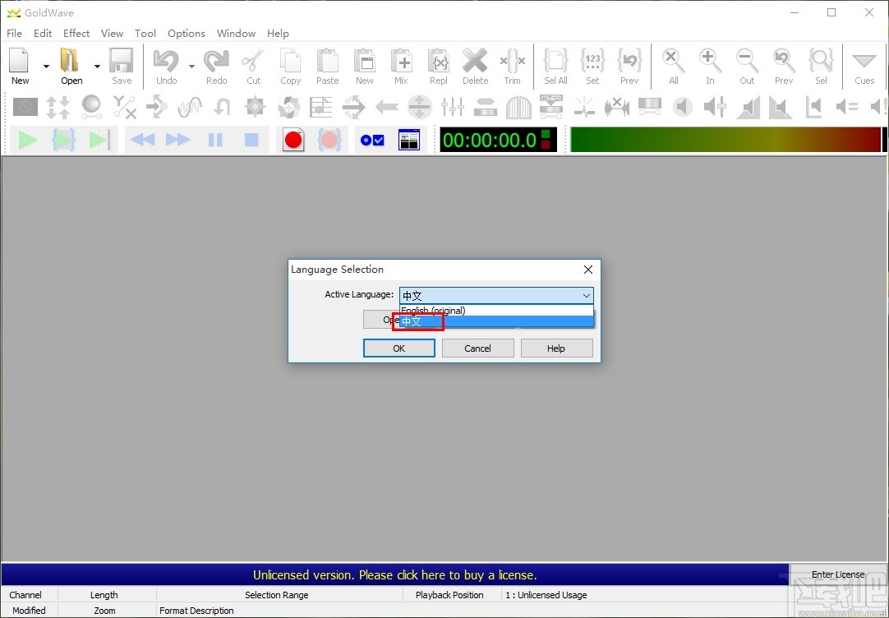Click the red Record button
Screen dimensions: 889x618
293,140
